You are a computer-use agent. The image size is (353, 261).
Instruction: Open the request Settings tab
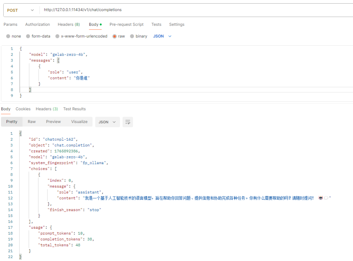176,25
